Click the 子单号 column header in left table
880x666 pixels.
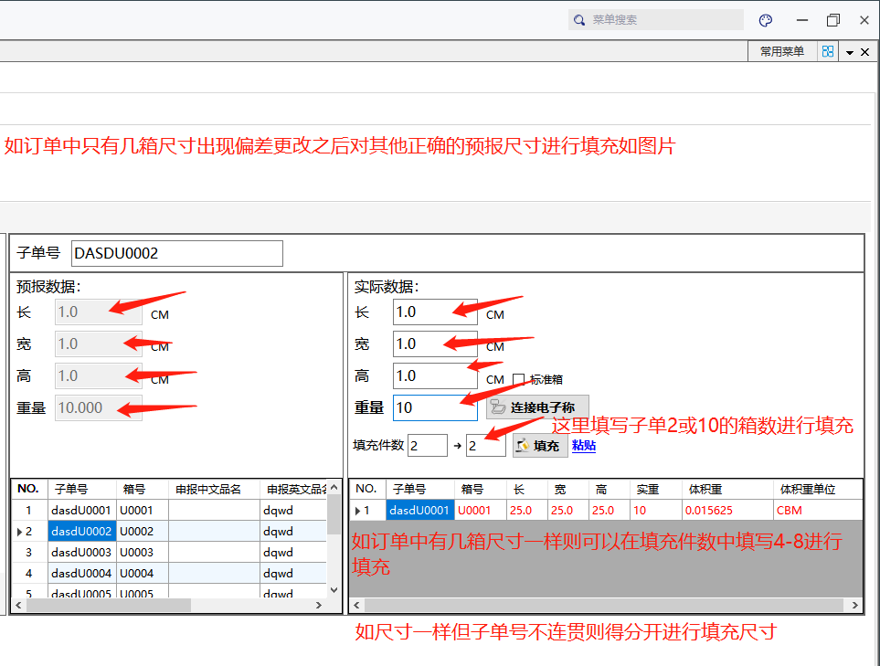tap(82, 489)
